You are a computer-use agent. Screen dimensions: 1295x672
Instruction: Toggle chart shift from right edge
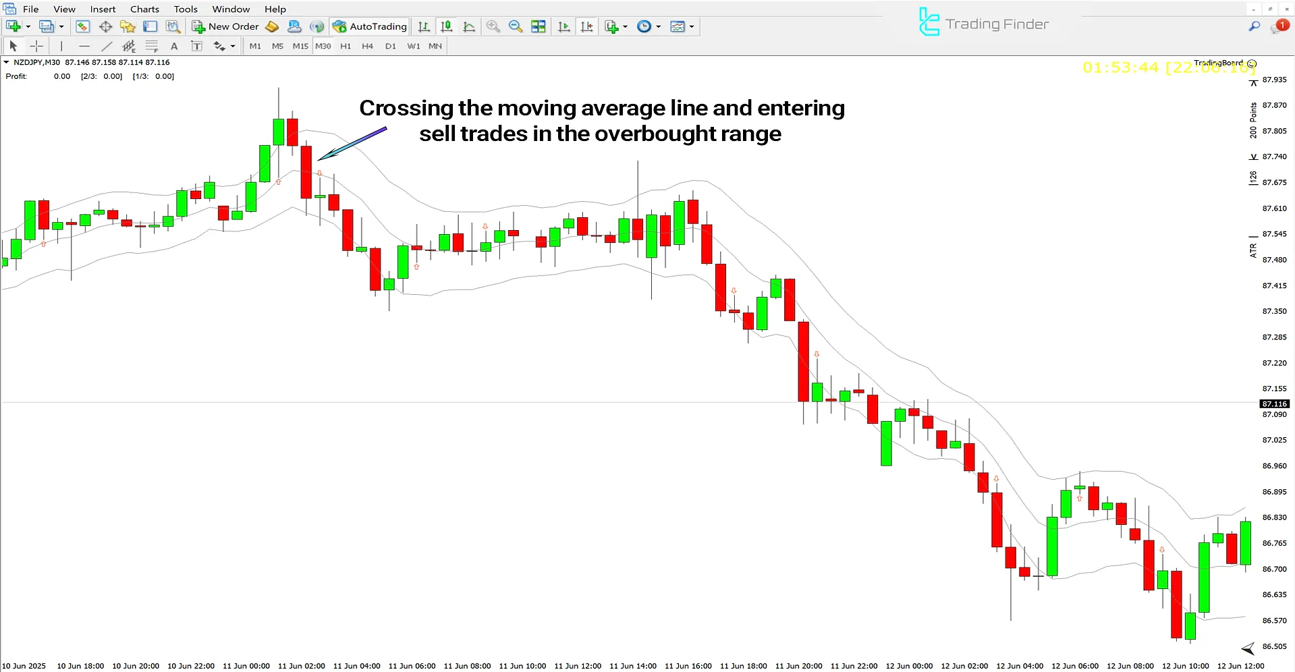point(586,26)
